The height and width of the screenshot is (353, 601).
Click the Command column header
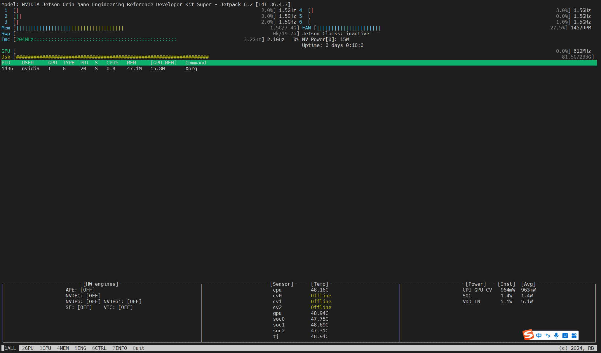pyautogui.click(x=196, y=63)
